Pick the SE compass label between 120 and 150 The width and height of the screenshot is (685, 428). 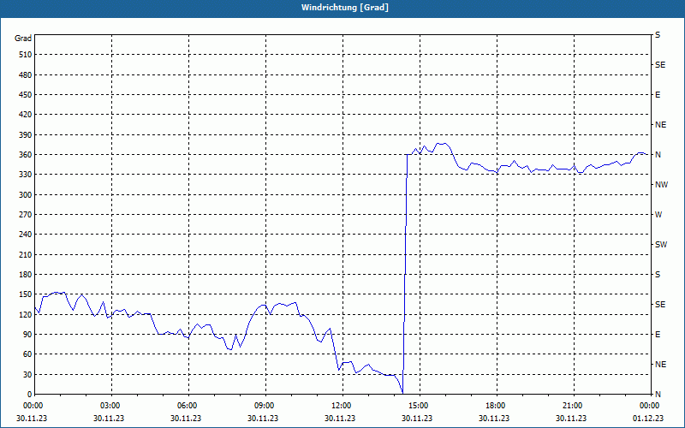(x=660, y=305)
